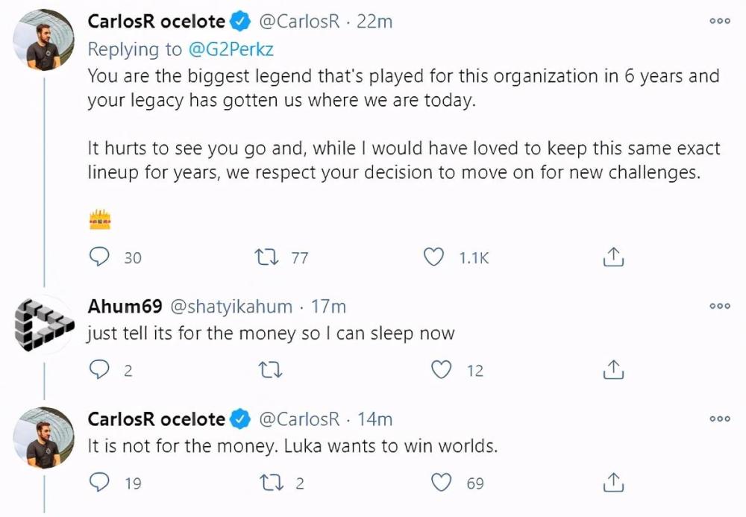This screenshot has height=517, width=746.
Task: Open the @shatyikahum profile handle
Action: [x=231, y=307]
